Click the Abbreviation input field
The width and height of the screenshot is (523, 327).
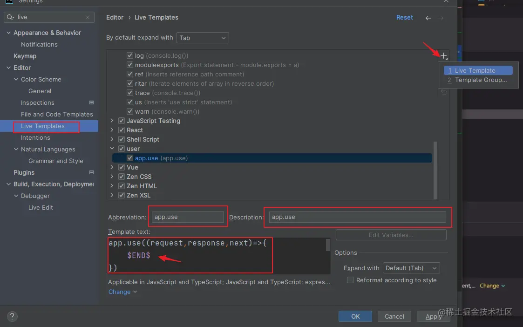(x=188, y=217)
